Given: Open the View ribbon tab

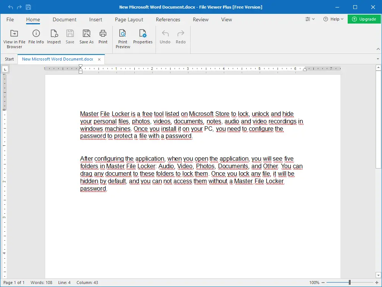Looking at the screenshot, I should [x=226, y=19].
